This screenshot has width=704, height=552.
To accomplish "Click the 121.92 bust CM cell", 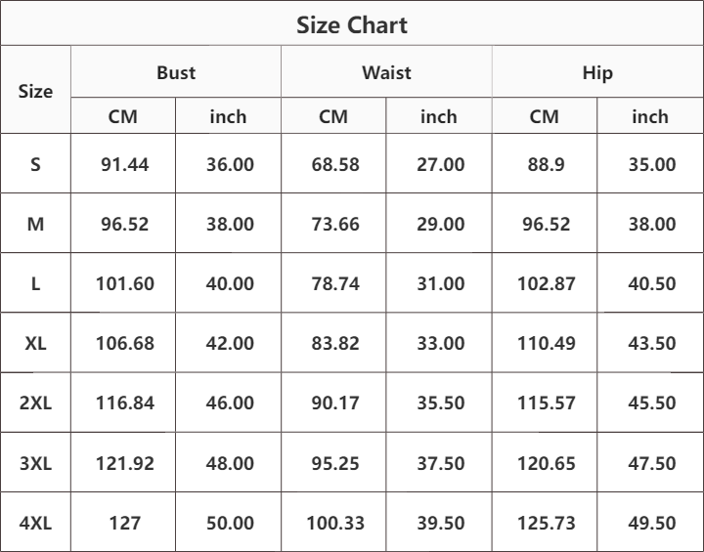I will [124, 463].
